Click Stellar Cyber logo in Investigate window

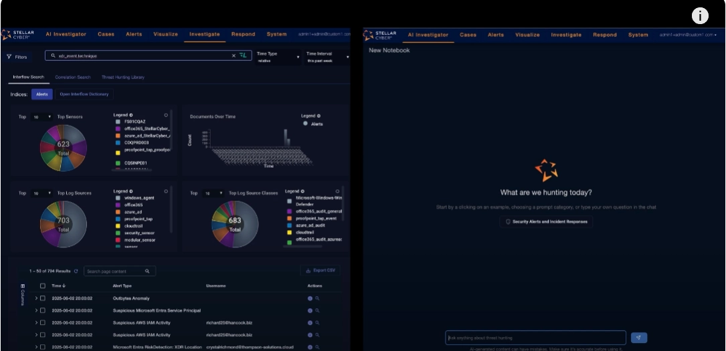(17, 35)
